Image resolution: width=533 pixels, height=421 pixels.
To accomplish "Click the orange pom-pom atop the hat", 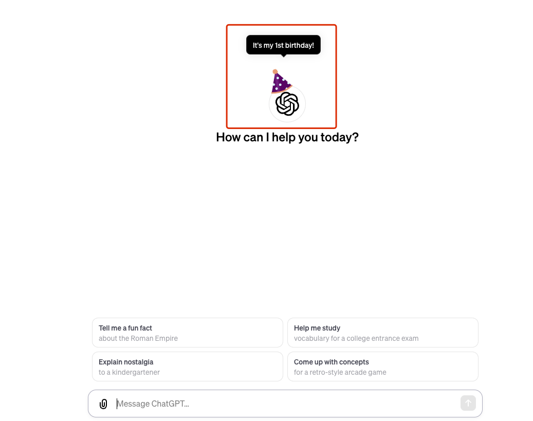I will click(x=275, y=71).
